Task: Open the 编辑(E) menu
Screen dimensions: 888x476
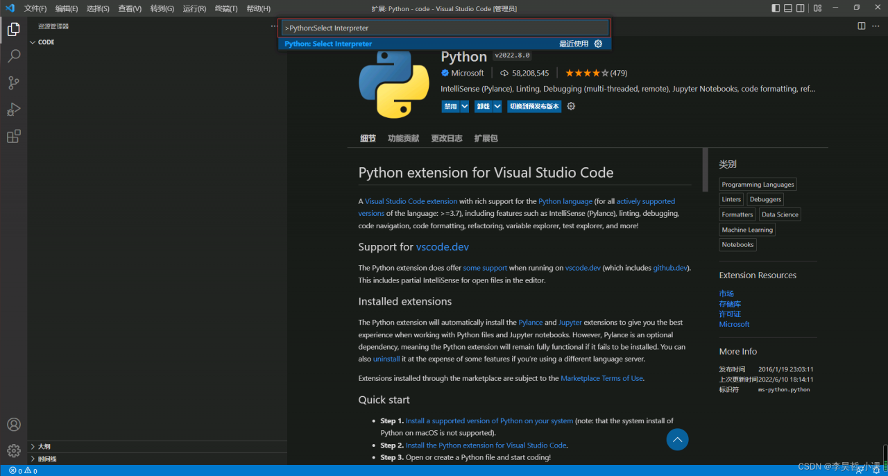Action: click(x=67, y=8)
